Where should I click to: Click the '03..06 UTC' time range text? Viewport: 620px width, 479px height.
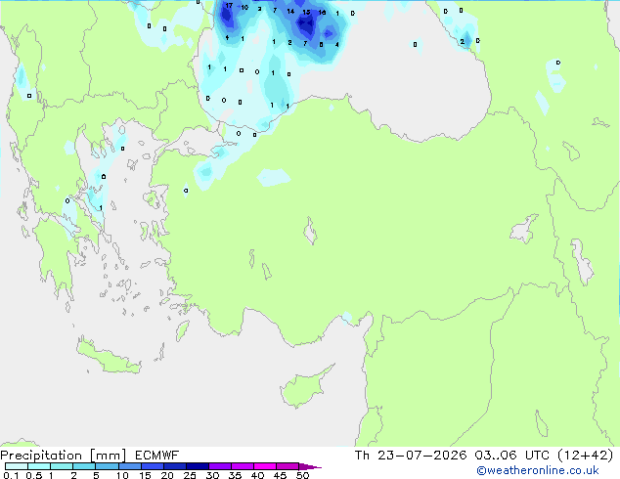click(x=512, y=456)
